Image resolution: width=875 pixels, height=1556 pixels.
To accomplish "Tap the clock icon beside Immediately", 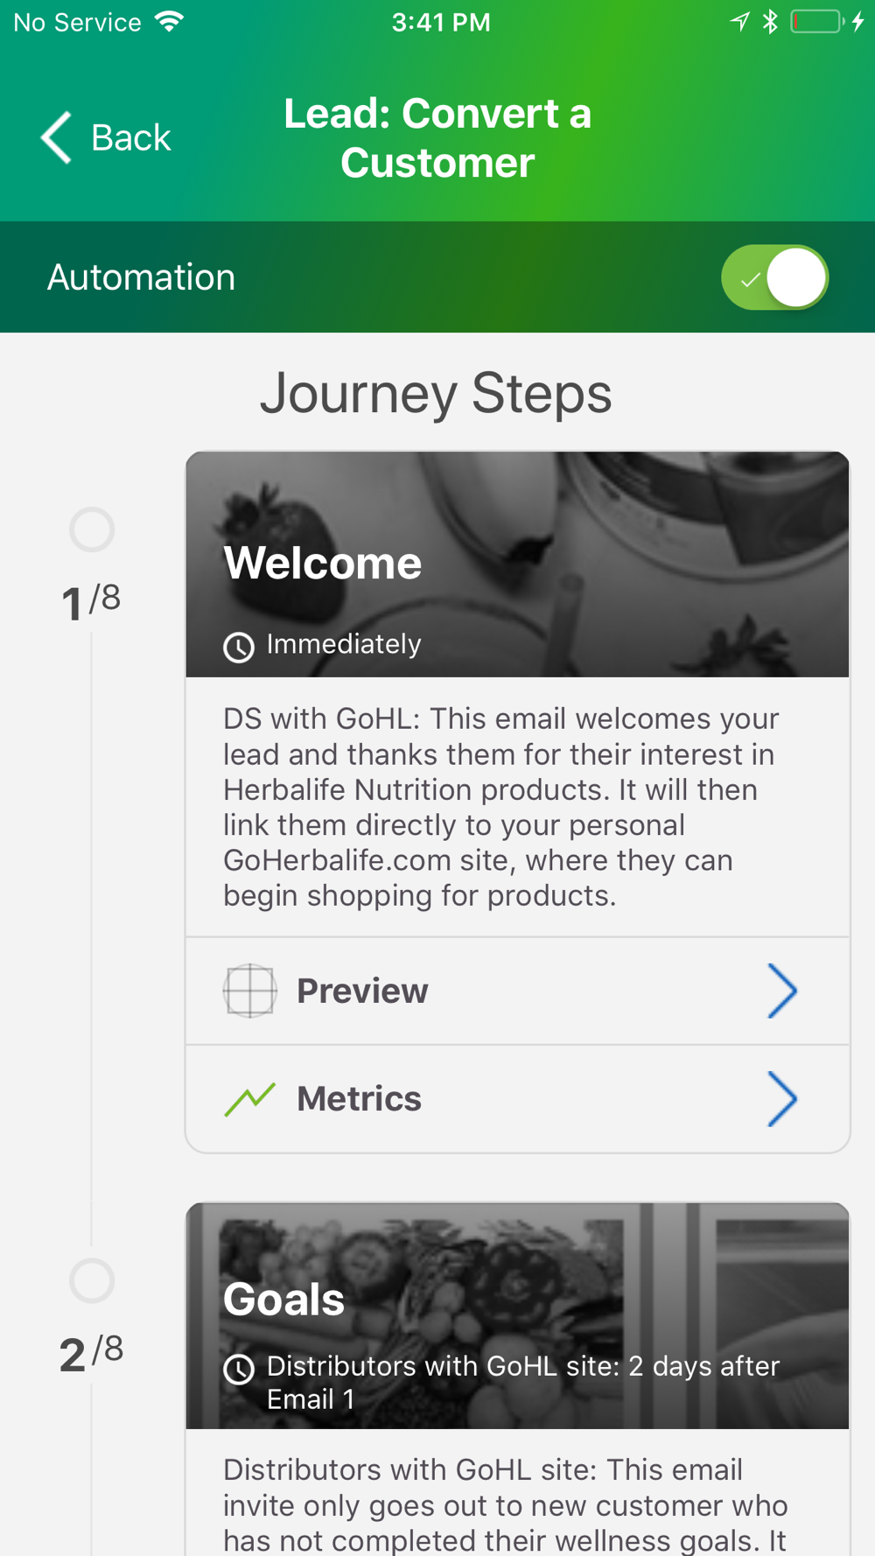I will [239, 647].
